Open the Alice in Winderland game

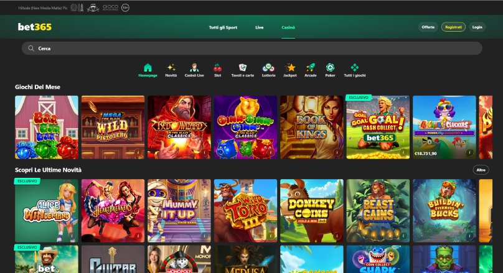coord(47,211)
